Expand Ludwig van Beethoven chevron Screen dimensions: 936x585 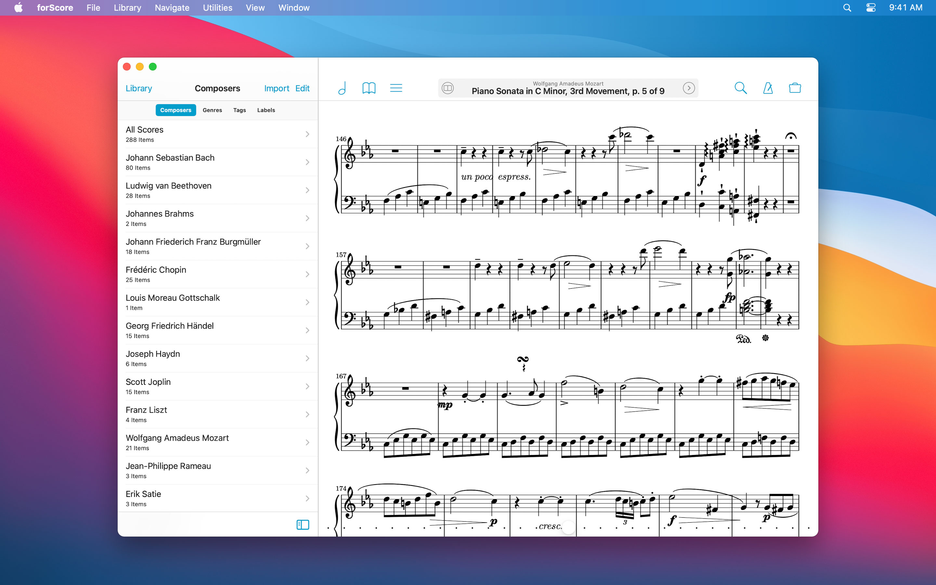pyautogui.click(x=307, y=190)
